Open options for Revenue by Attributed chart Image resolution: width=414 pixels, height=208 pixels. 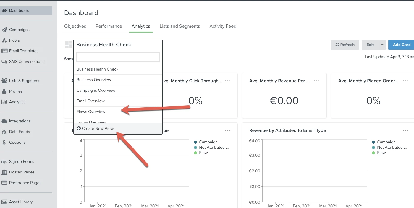[x=405, y=130]
